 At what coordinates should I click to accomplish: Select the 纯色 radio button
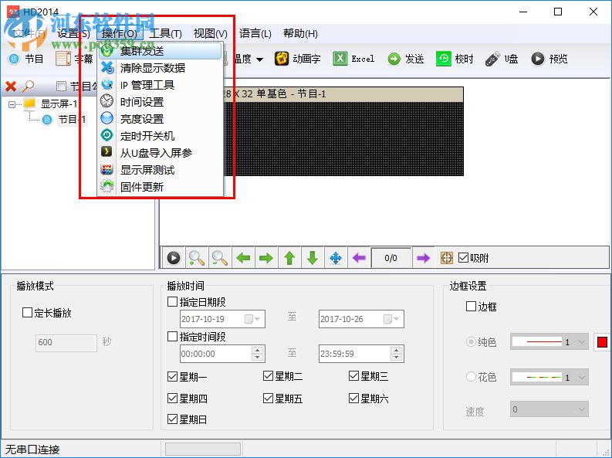(471, 342)
